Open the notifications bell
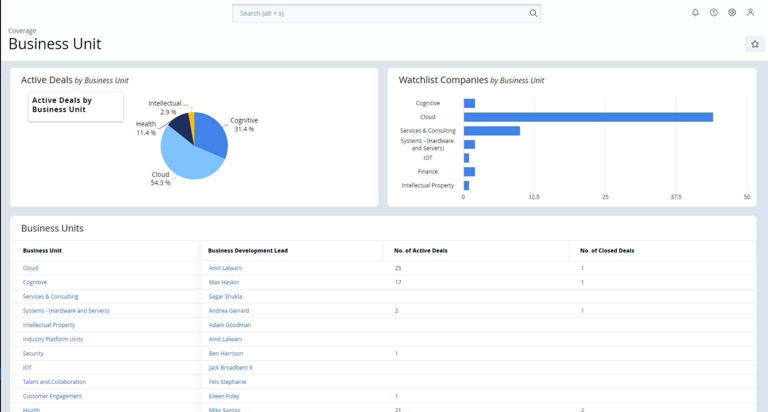The height and width of the screenshot is (412, 768). point(695,12)
